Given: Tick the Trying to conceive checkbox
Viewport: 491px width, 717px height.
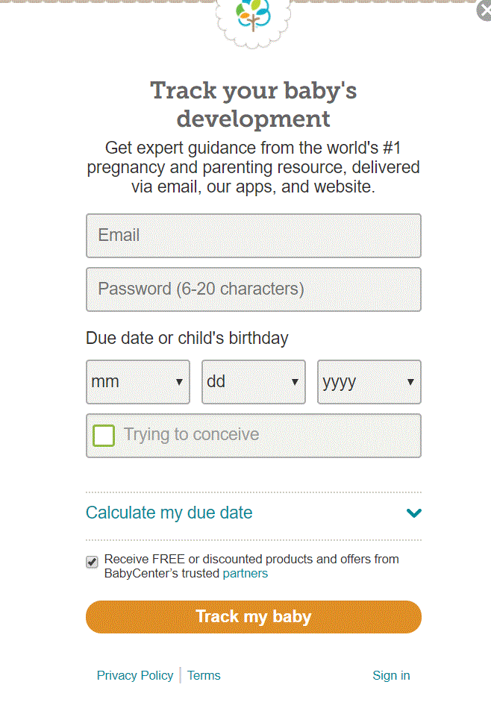Looking at the screenshot, I should pyautogui.click(x=104, y=435).
